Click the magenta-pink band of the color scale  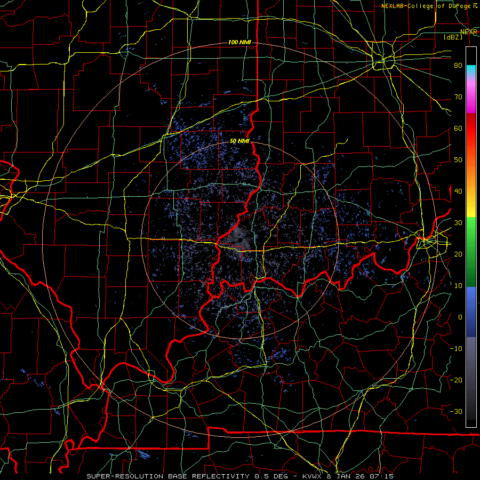pyautogui.click(x=471, y=93)
